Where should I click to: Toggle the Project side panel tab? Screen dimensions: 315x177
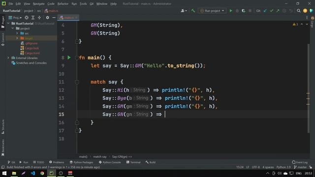[x=3, y=22]
